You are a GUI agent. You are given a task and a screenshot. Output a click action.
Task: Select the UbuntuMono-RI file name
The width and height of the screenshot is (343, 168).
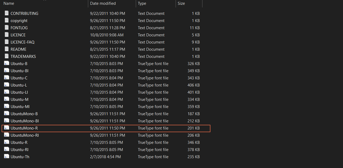coord(25,135)
